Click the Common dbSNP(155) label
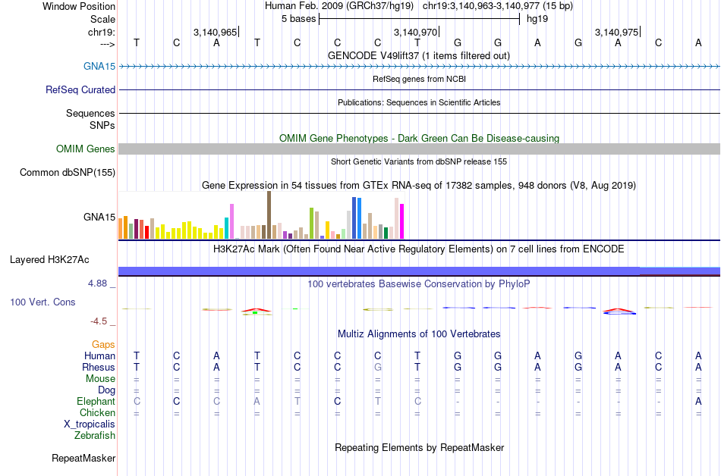Viewport: 721px width, 476px height. (67, 173)
